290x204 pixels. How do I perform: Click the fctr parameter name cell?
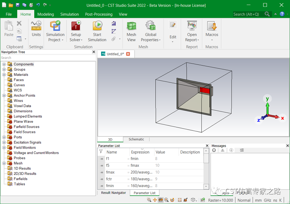click(117, 179)
